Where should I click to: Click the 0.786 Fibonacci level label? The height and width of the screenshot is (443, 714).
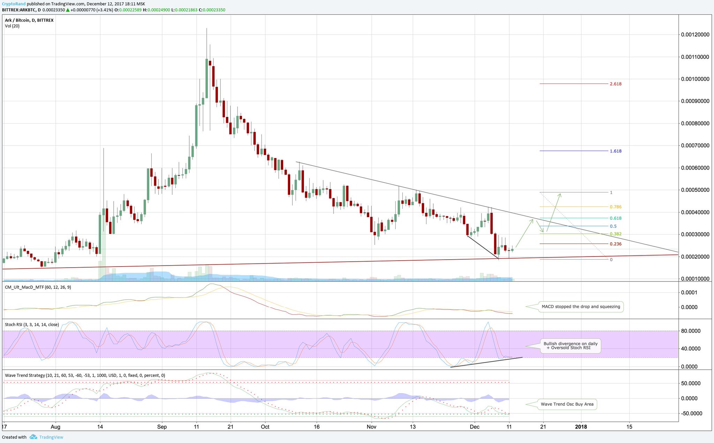click(616, 207)
